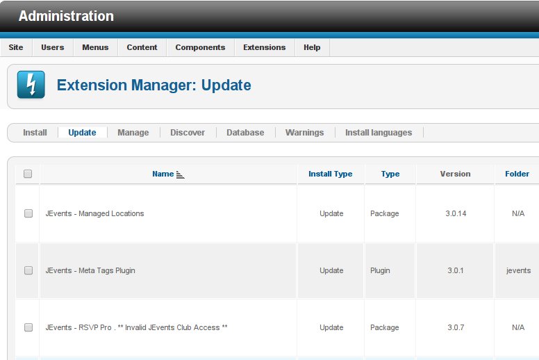Open the Users menu
Screen dimensions: 539x360
point(53,47)
